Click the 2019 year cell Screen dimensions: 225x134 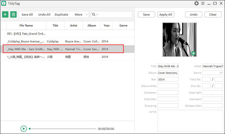(x=105, y=57)
